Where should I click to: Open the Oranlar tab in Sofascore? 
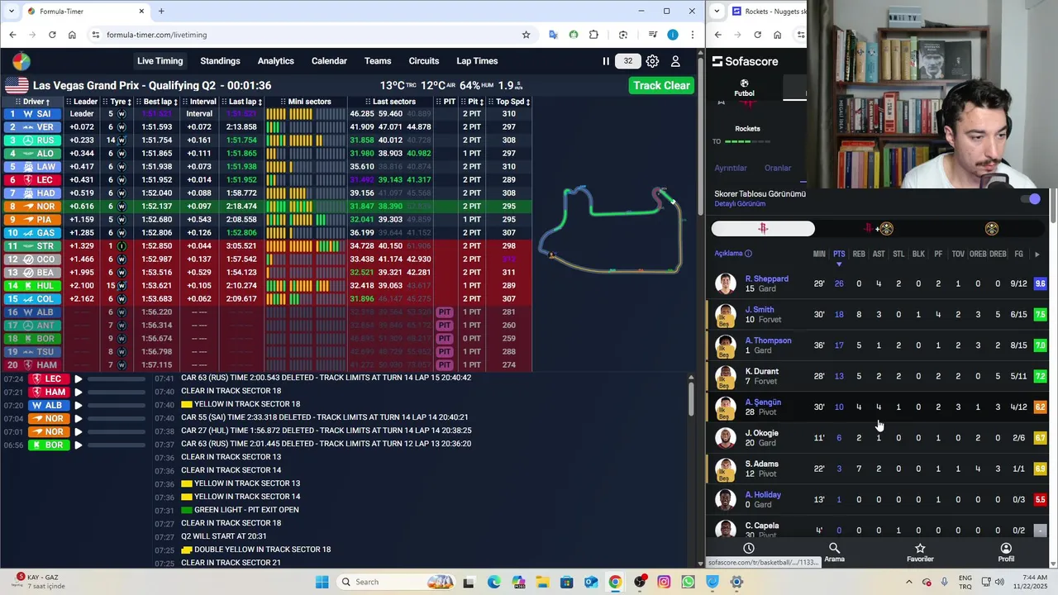[x=777, y=168]
